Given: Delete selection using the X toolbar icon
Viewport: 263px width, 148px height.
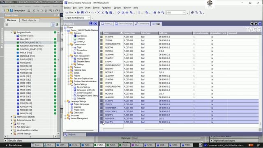Looking at the screenshot, I should point(99,13).
